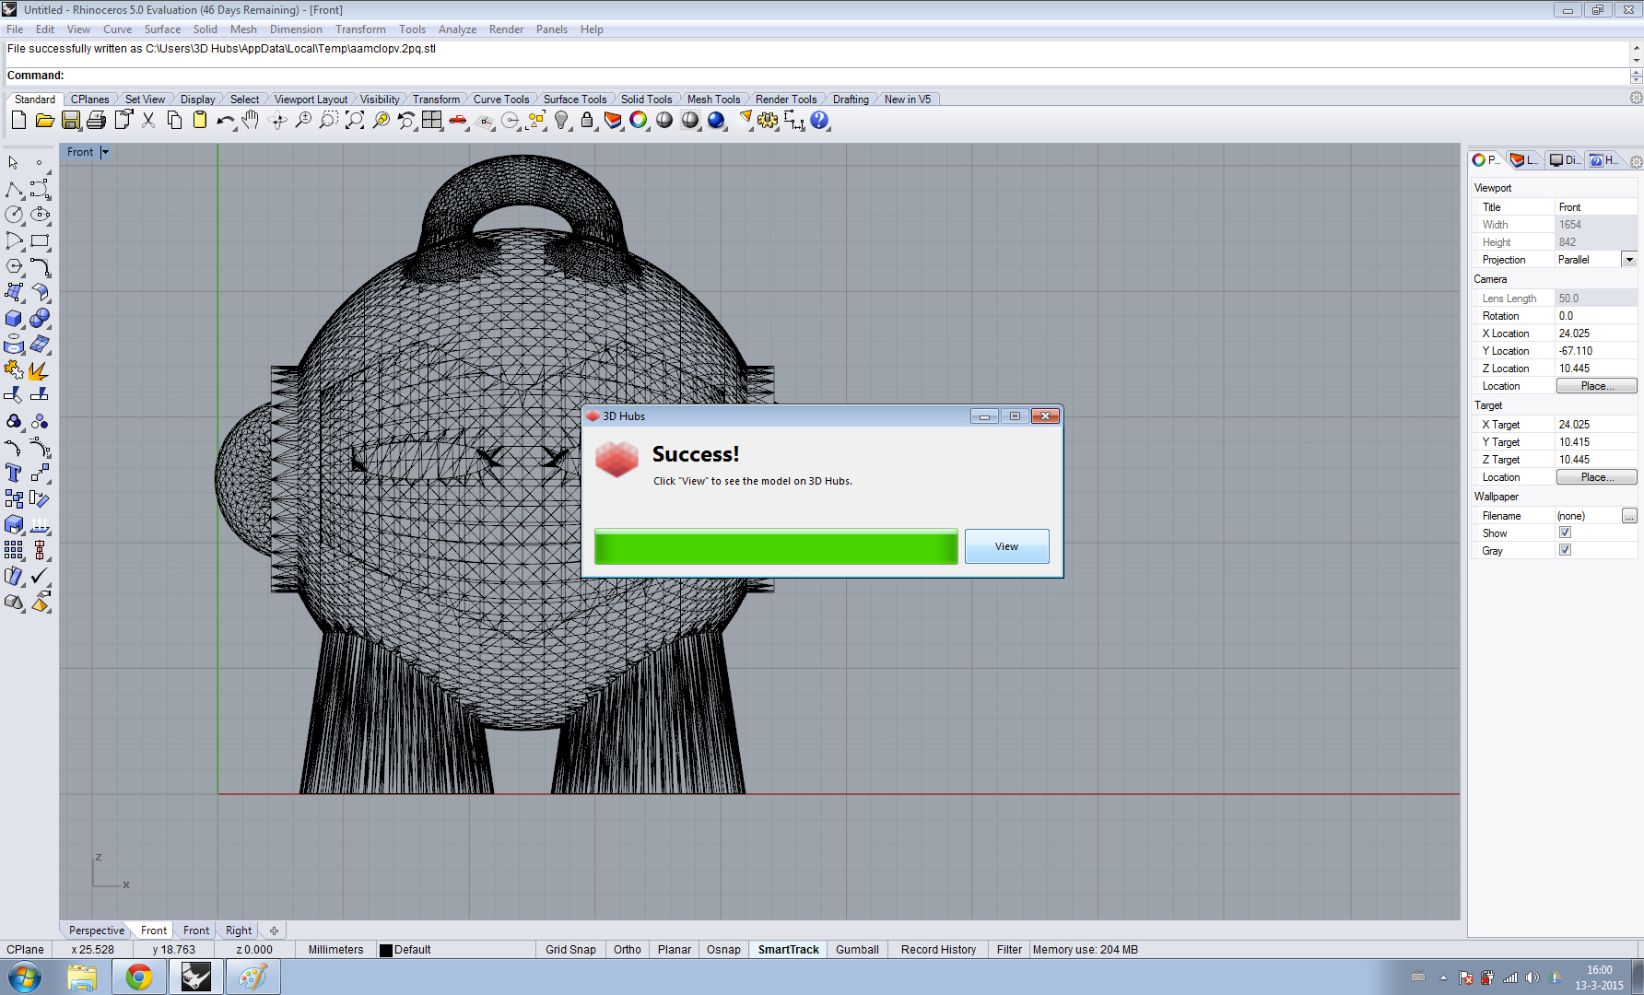The image size is (1644, 995).
Task: Click the 4 Viewports layout icon
Action: pyautogui.click(x=432, y=121)
